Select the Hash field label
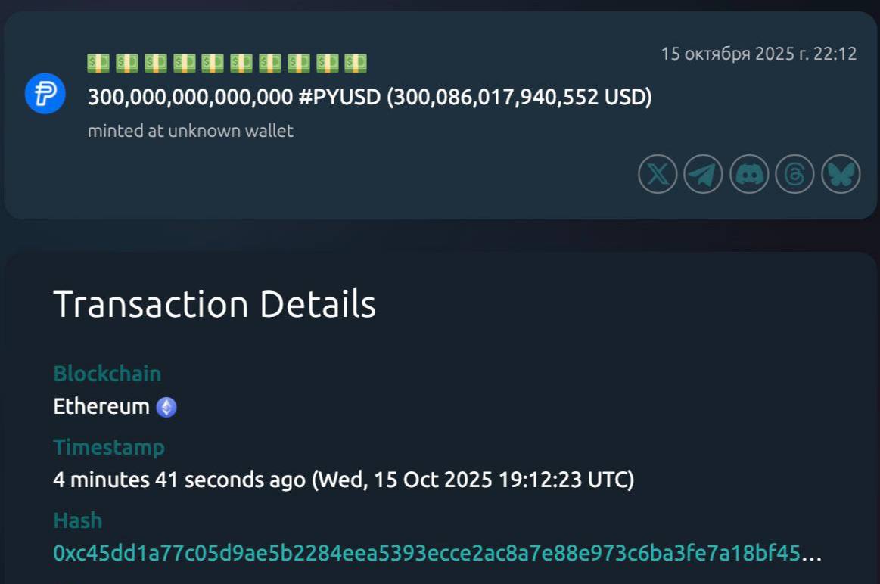 (77, 520)
